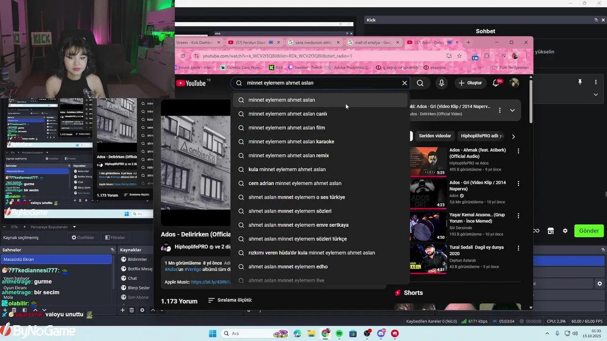Open Filtreler filters button
The image size is (607, 341).
[115, 238]
